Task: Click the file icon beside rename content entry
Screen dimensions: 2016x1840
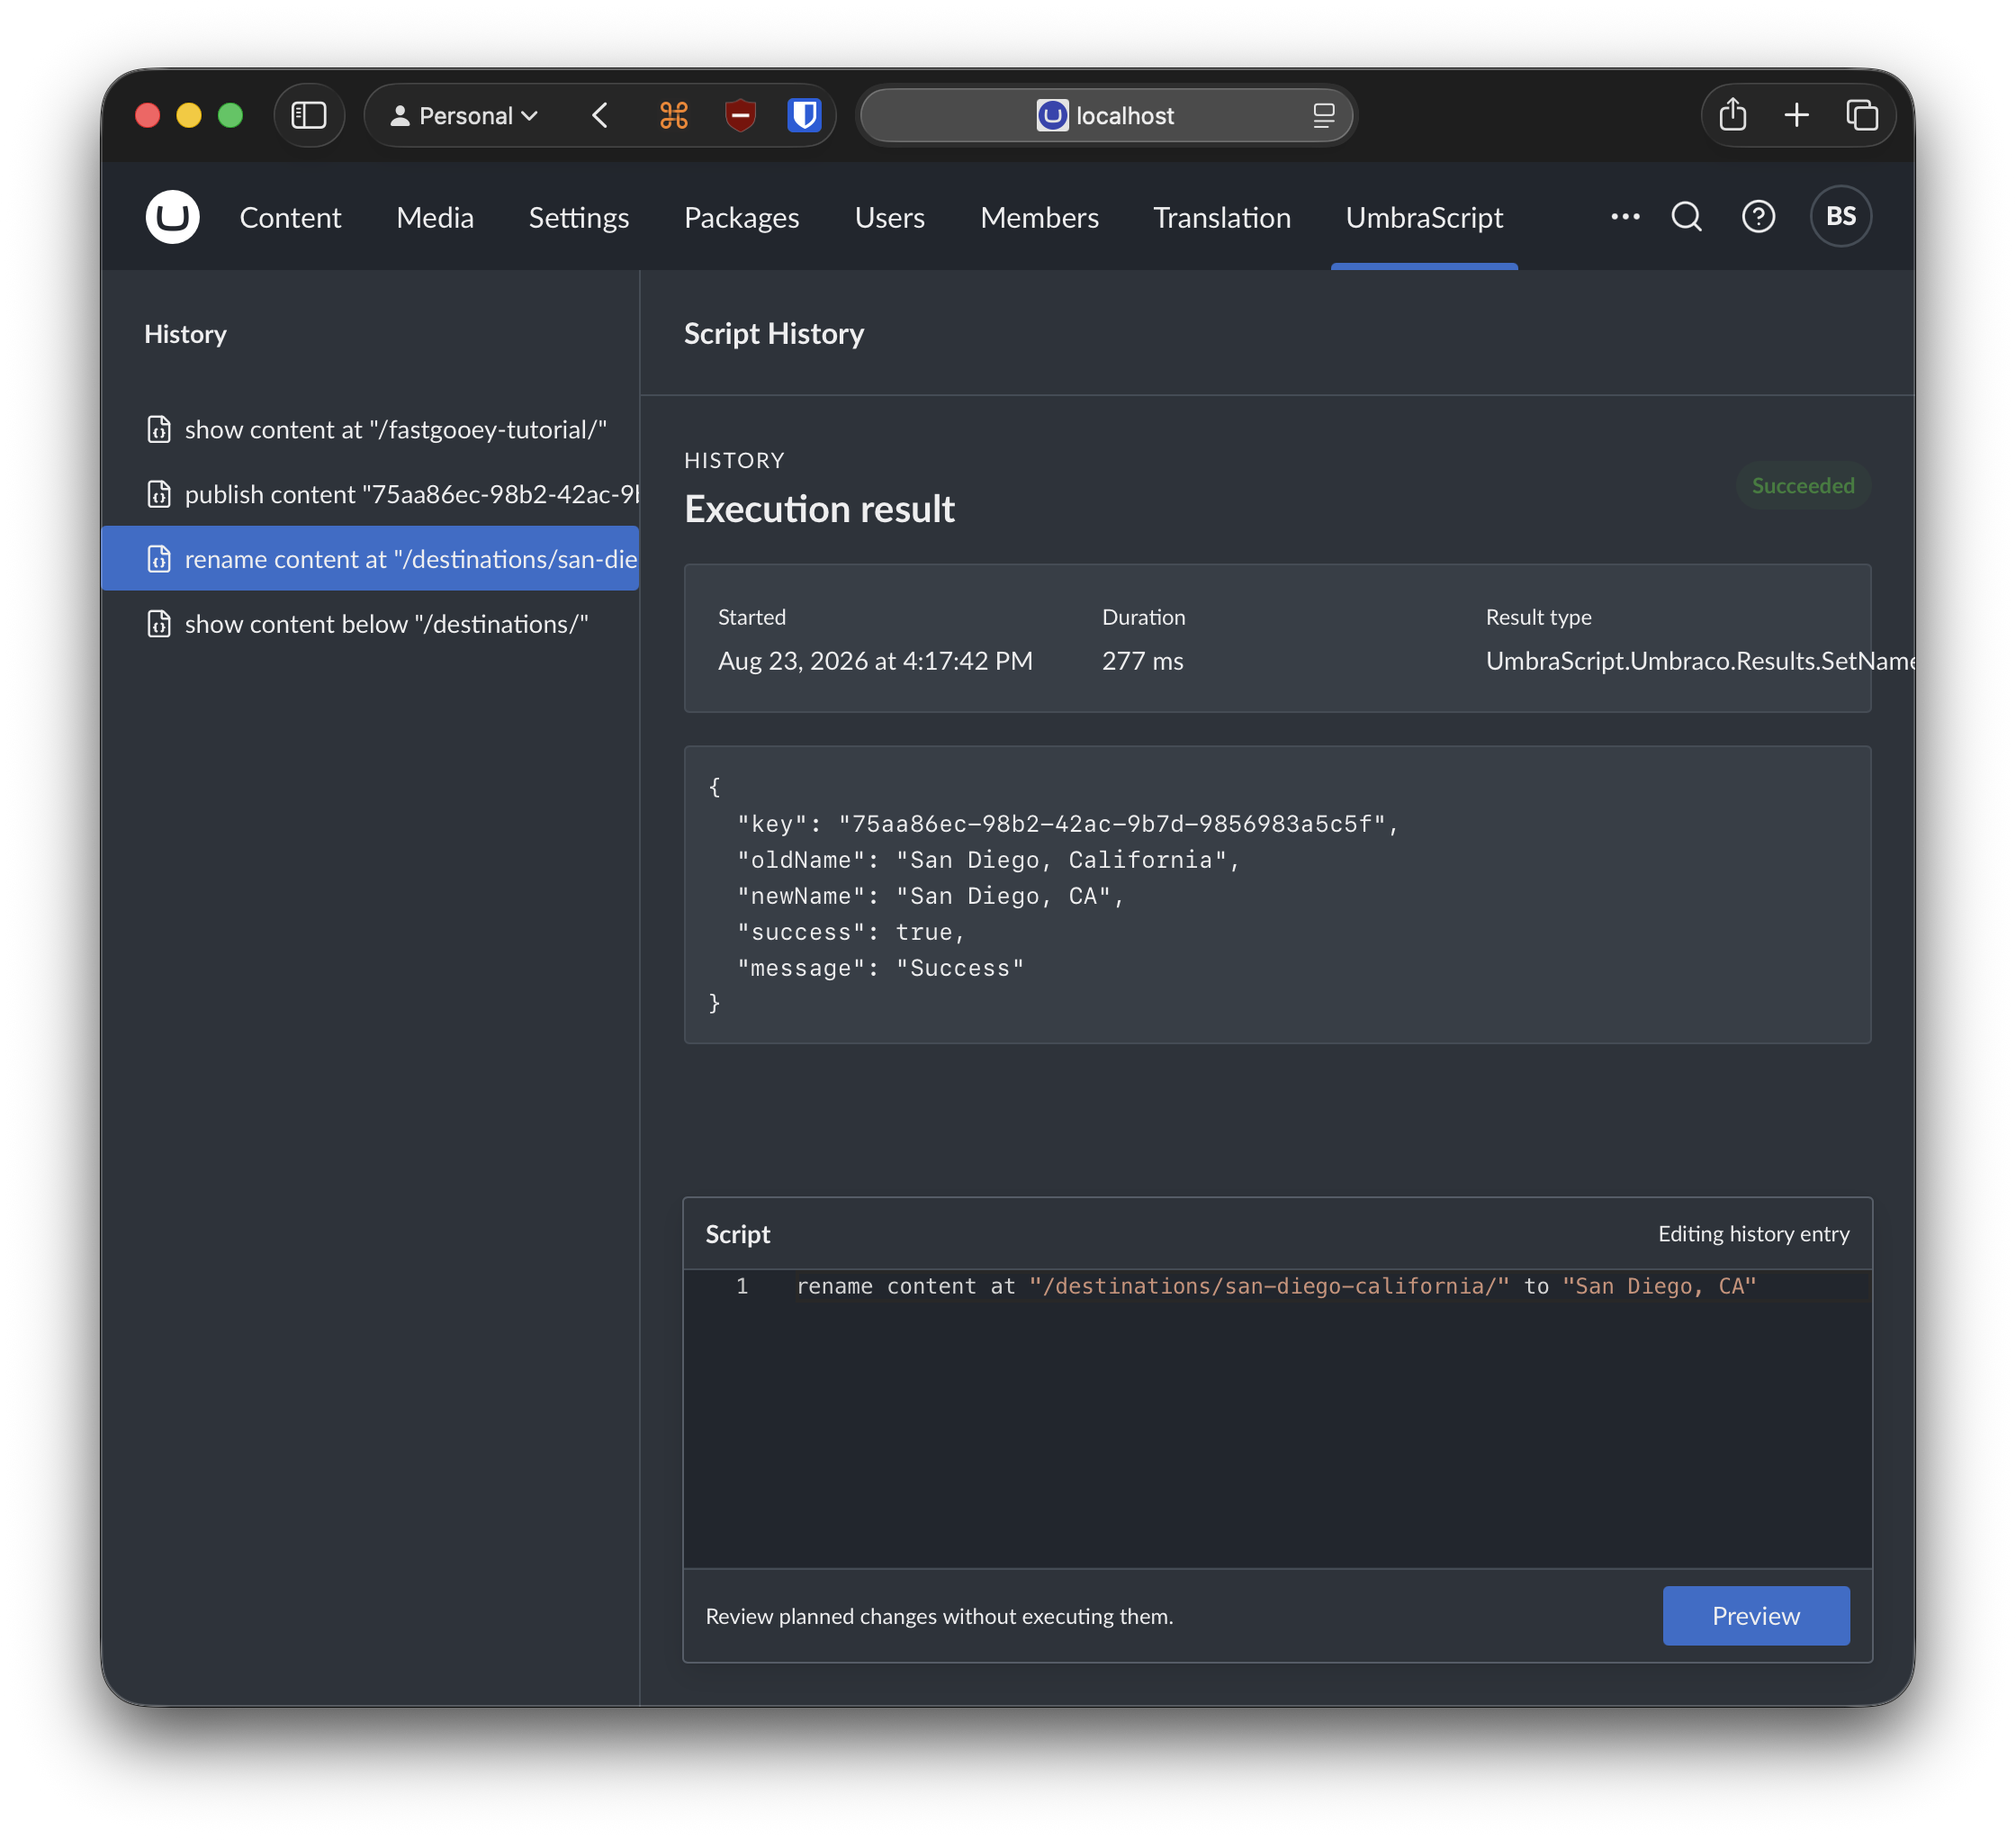Action: [x=159, y=559]
